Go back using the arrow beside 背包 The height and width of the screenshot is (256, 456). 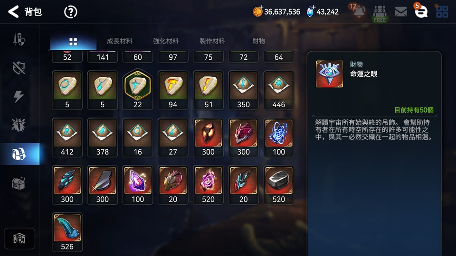click(13, 12)
